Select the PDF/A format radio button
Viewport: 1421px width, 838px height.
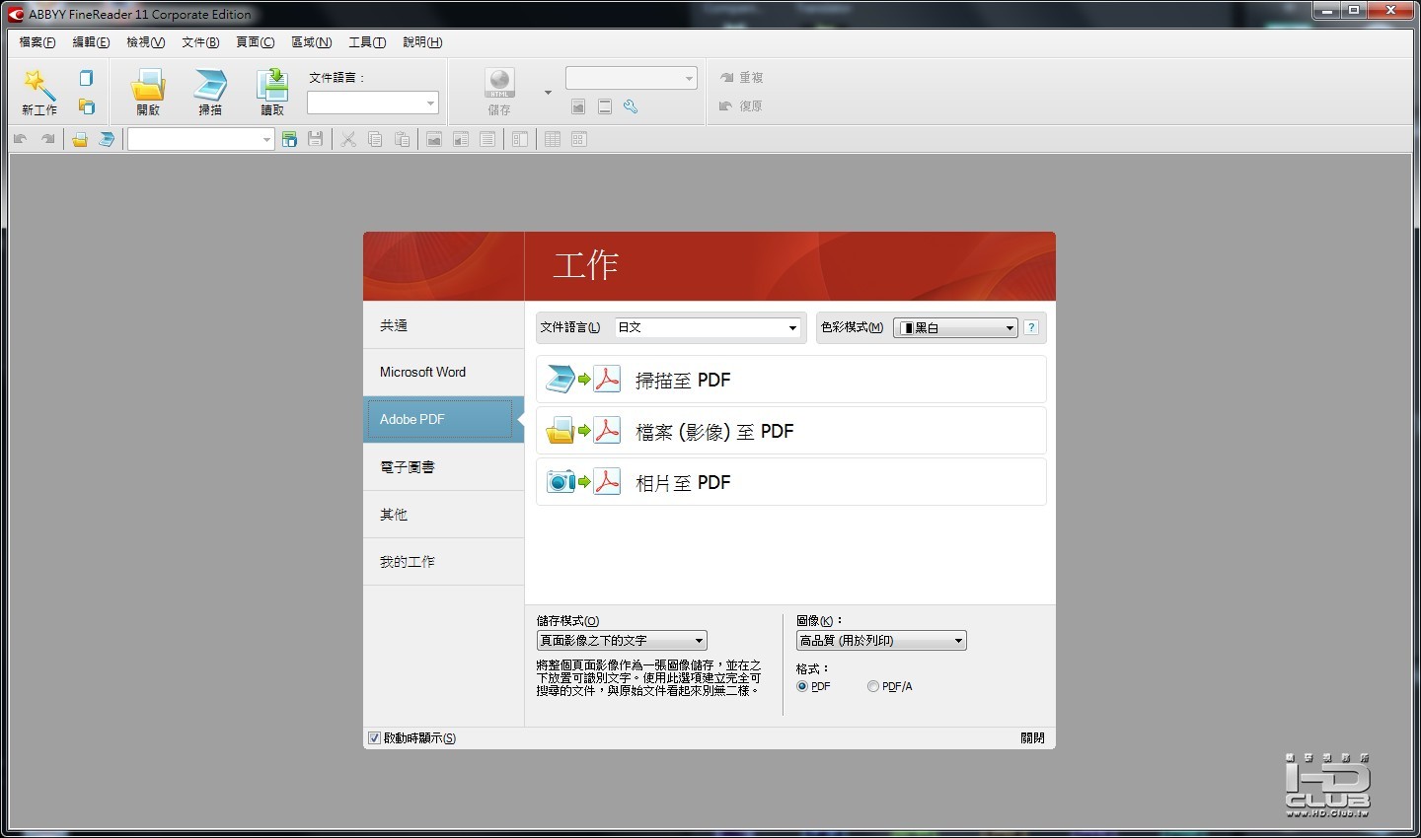[873, 687]
